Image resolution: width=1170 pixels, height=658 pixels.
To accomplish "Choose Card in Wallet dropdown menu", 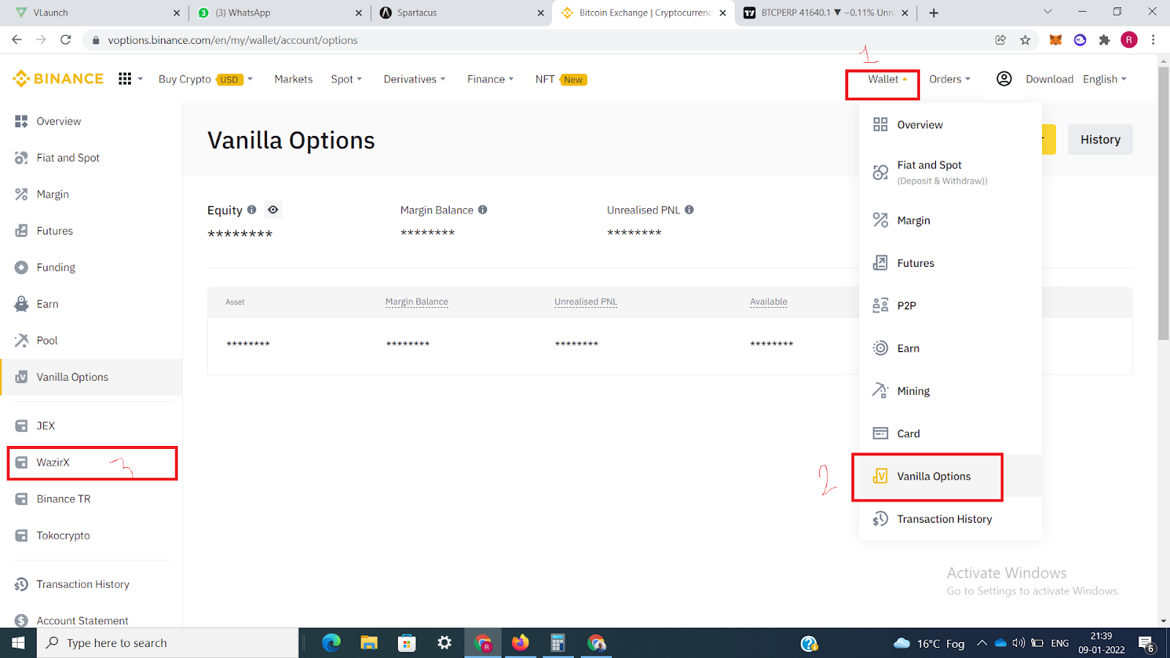I will pos(951,434).
